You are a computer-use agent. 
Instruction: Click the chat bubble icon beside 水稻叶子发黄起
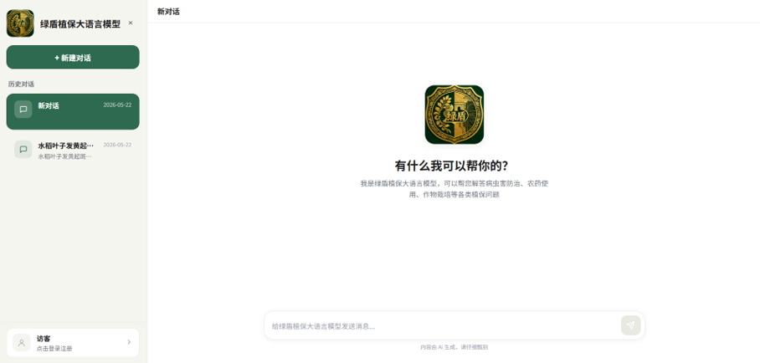[x=23, y=149]
